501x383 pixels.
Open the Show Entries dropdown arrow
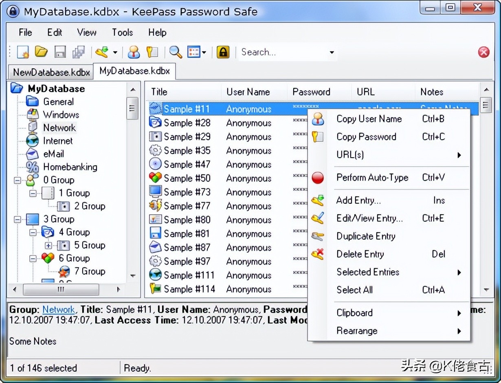[204, 53]
